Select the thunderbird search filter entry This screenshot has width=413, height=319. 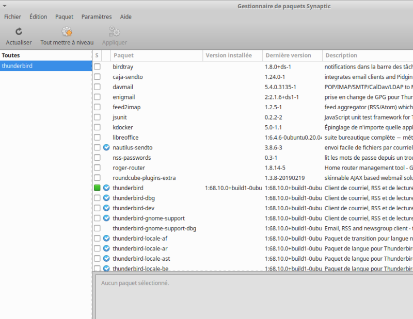[x=46, y=66]
